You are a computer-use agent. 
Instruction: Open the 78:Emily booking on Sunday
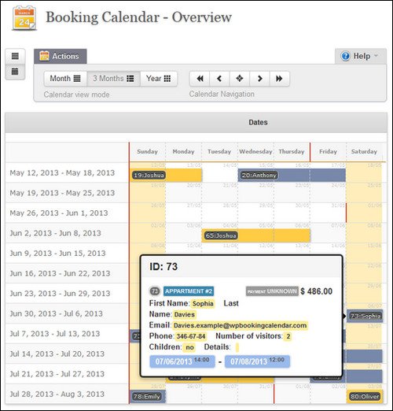(148, 396)
